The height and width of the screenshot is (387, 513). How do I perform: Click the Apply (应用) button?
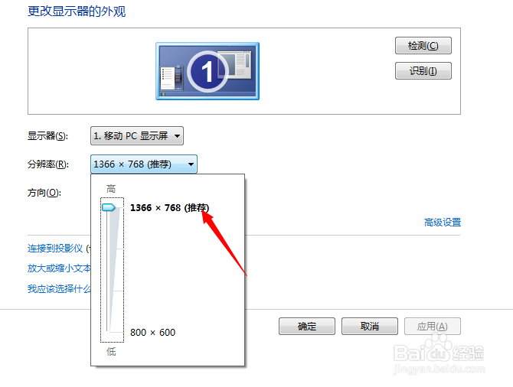433,327
